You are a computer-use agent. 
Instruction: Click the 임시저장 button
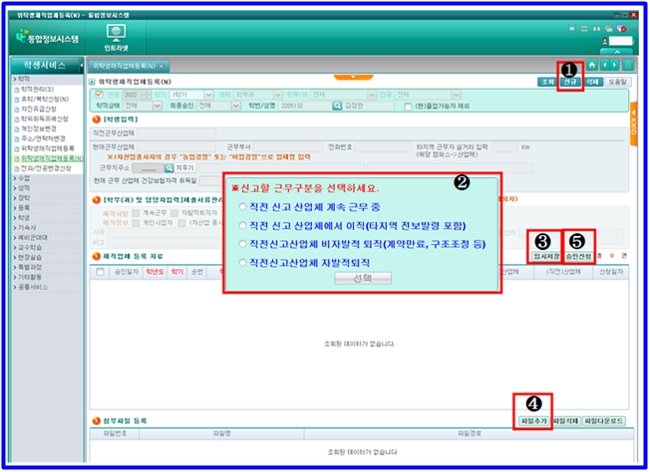[x=546, y=256]
